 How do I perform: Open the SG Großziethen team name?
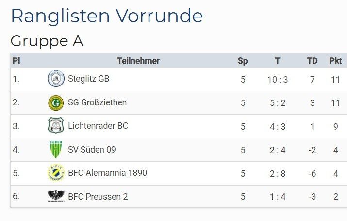tap(98, 102)
